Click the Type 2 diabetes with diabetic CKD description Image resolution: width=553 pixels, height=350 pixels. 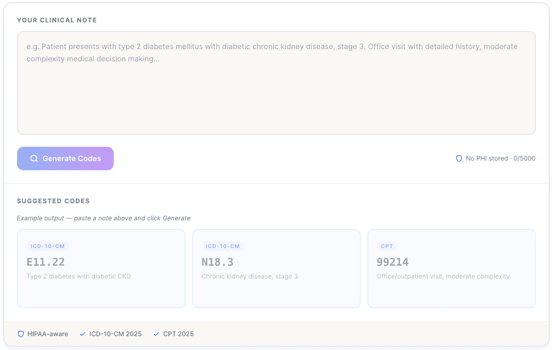(78, 276)
